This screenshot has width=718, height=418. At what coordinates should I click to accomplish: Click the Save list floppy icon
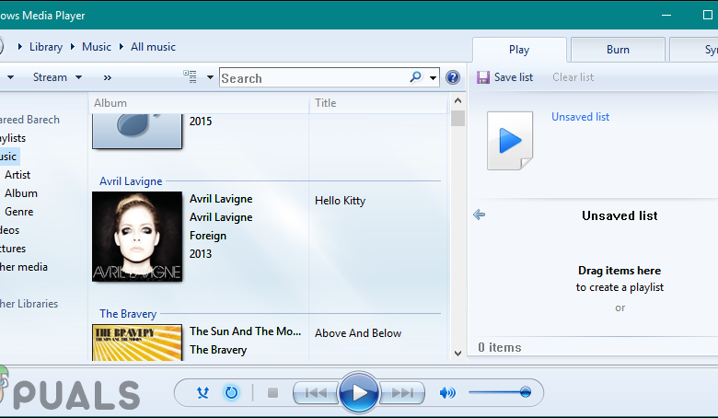coord(483,77)
